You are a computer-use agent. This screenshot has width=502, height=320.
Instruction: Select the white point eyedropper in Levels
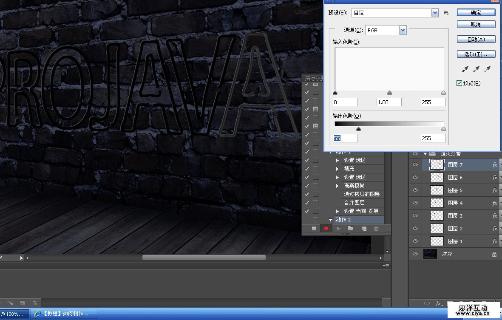tap(488, 69)
